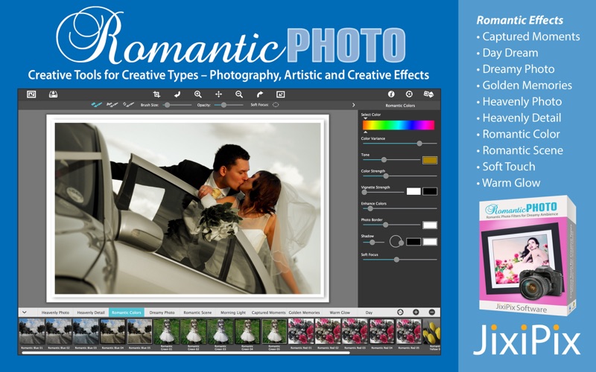Switch to the Warm Glow tab
Viewport: 596px width, 372px height.
click(340, 312)
